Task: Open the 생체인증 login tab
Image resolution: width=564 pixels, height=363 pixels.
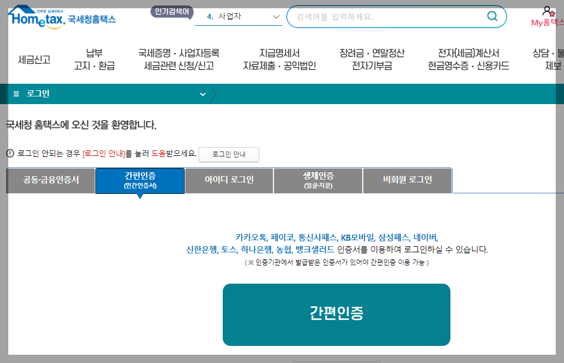Action: (x=318, y=180)
